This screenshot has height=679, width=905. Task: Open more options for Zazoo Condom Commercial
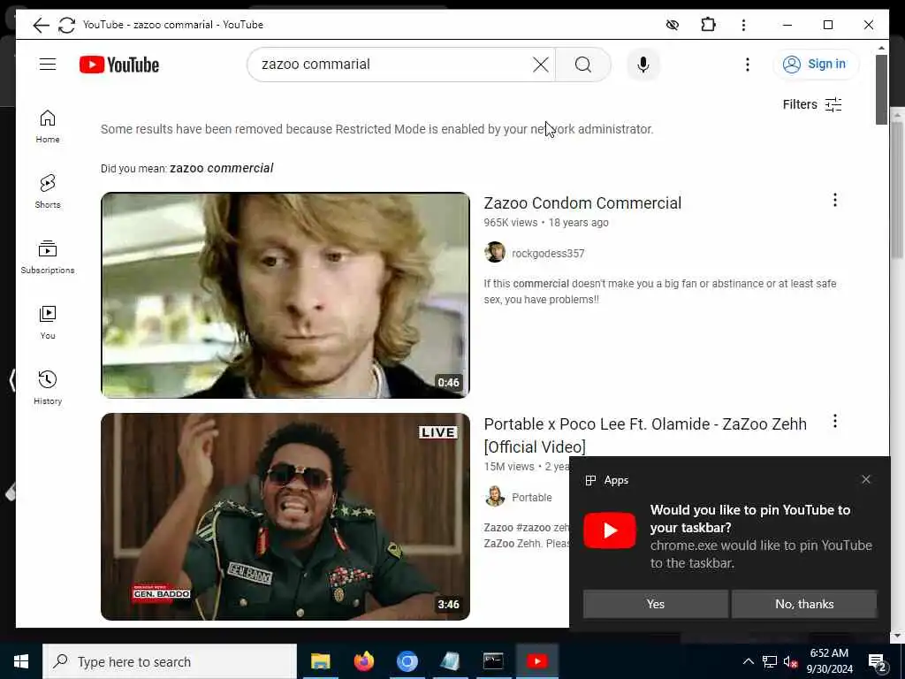(x=834, y=201)
